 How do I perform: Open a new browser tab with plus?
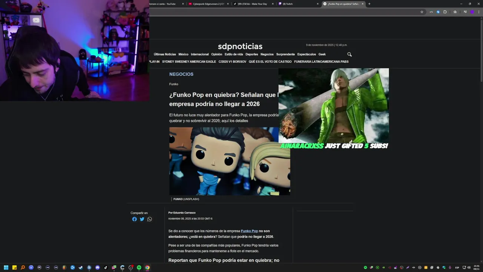tap(369, 4)
